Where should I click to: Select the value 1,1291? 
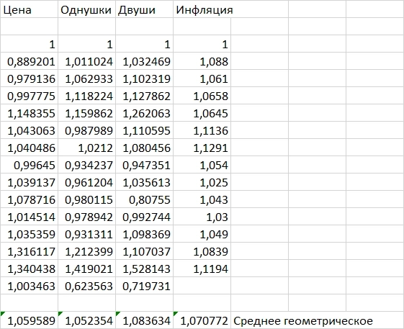point(210,148)
